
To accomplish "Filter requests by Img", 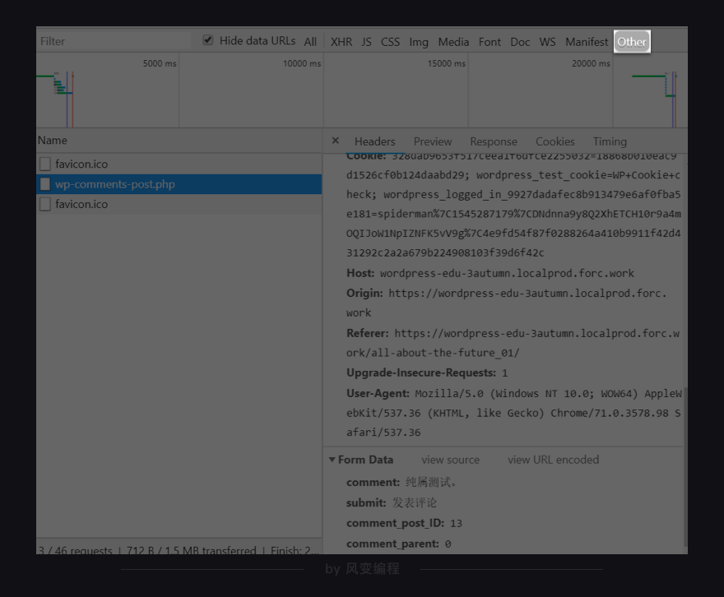I will click(419, 41).
